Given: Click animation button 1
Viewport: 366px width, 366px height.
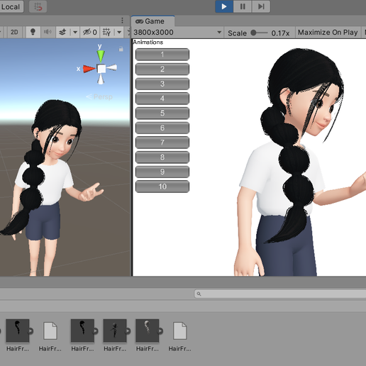Looking at the screenshot, I should click(162, 55).
